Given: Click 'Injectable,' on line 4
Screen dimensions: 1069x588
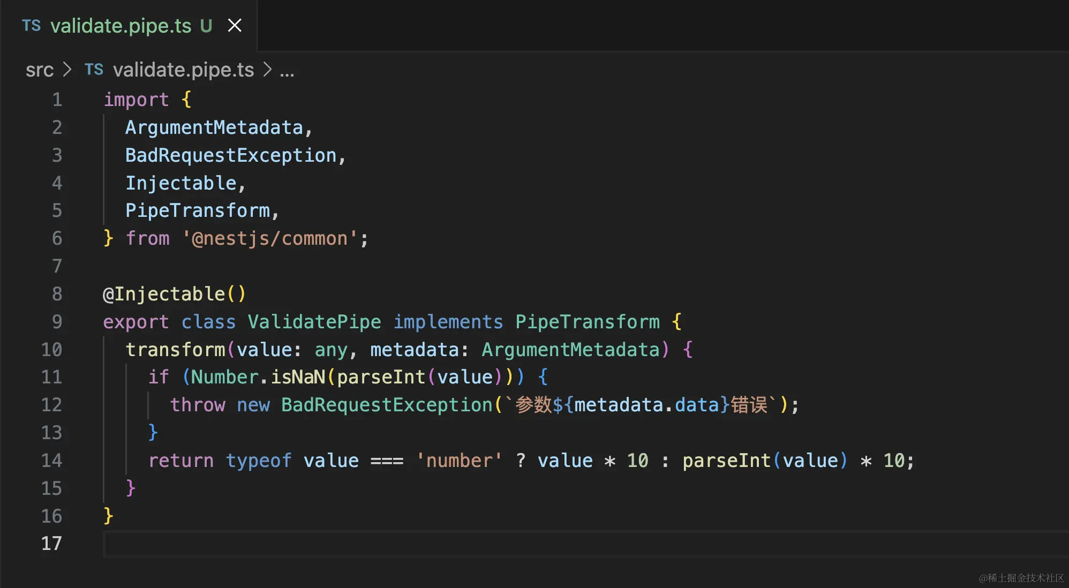Looking at the screenshot, I should [x=185, y=183].
